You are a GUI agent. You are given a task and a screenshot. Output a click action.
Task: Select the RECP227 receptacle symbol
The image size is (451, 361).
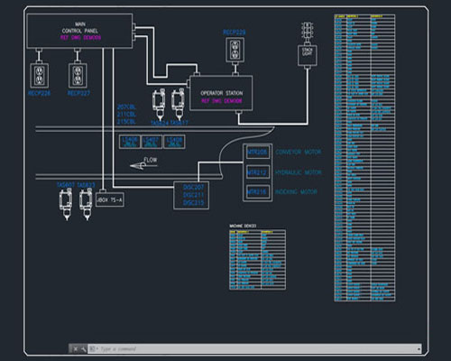[x=78, y=75]
